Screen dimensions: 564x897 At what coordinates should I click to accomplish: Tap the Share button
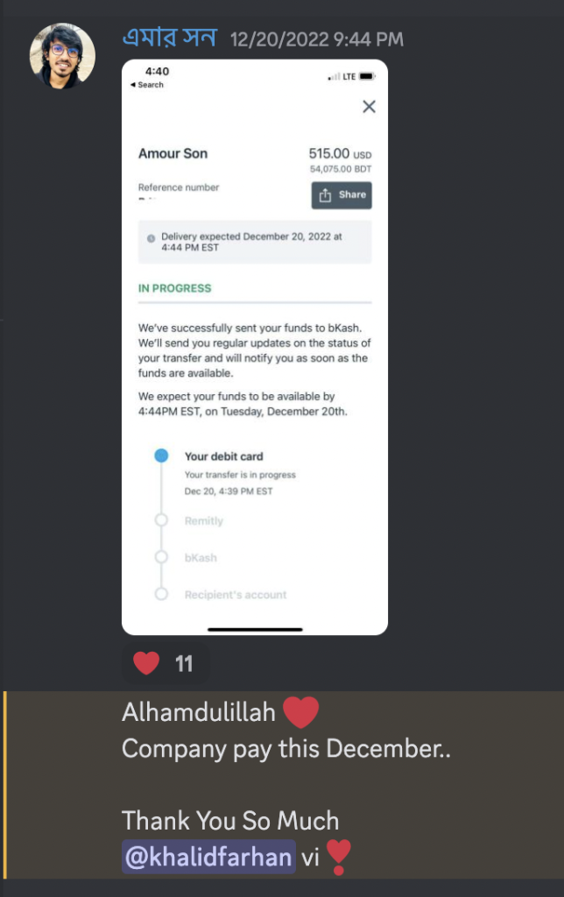(x=342, y=195)
